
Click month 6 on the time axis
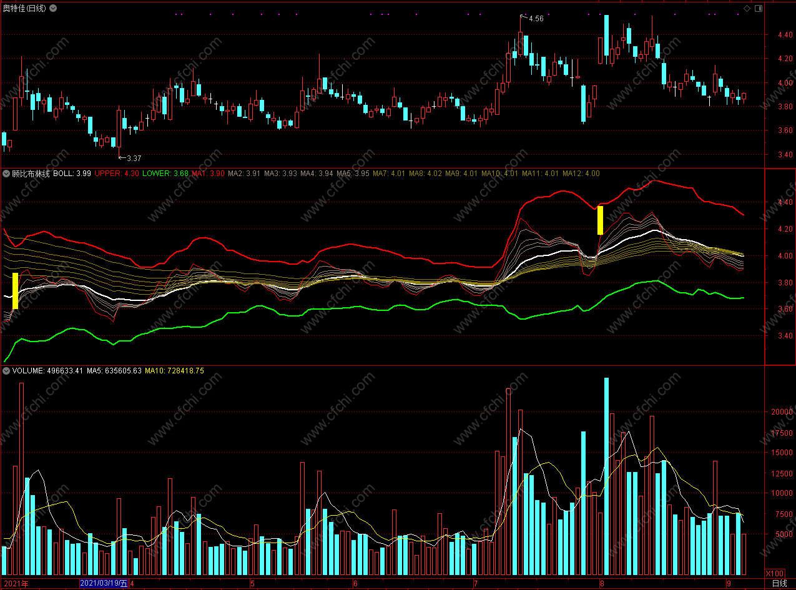point(355,584)
